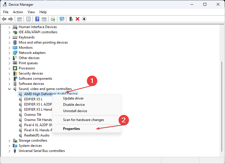Open the Help menu

pos(43,12)
